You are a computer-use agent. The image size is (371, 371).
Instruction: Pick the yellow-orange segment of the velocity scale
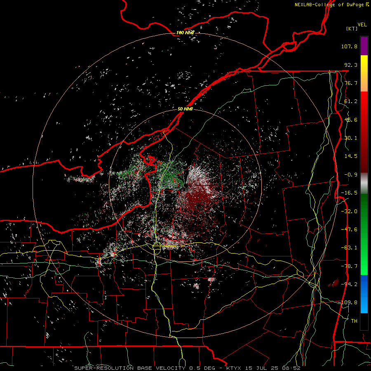pyautogui.click(x=364, y=73)
